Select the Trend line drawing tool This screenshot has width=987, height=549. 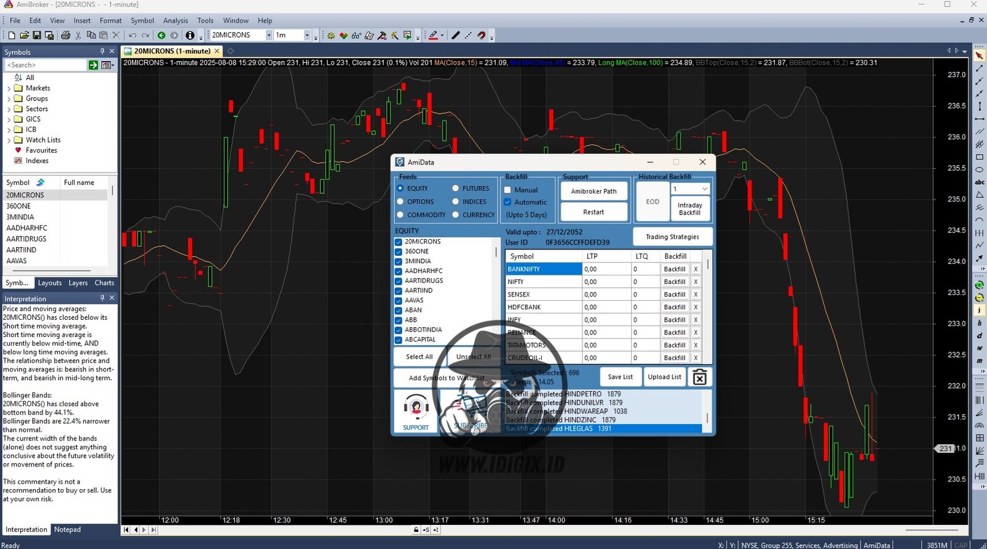tap(980, 68)
